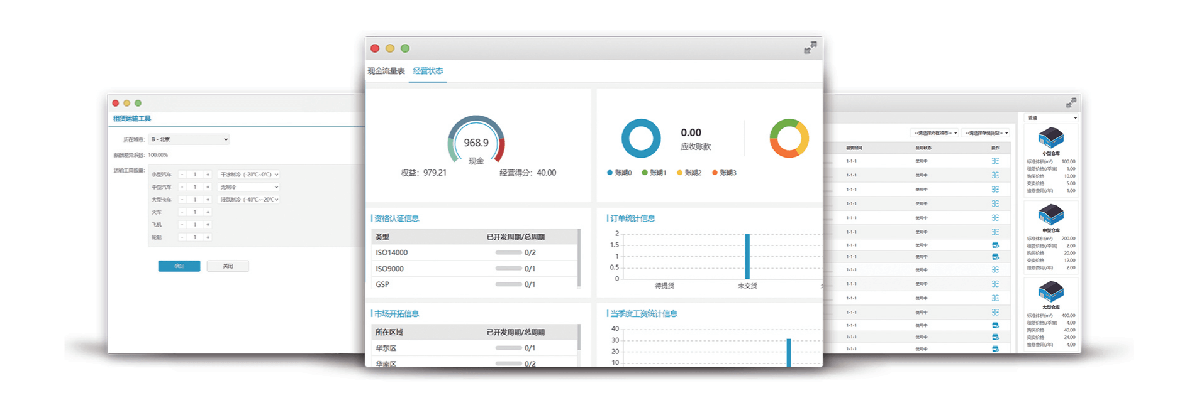The image size is (1192, 398).
Task: Select the medium warehouse (中型仓库) icon
Action: pyautogui.click(x=1050, y=215)
